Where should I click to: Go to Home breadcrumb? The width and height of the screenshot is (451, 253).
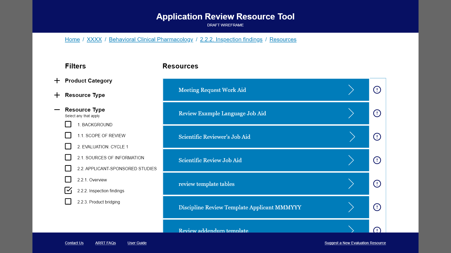click(x=72, y=39)
